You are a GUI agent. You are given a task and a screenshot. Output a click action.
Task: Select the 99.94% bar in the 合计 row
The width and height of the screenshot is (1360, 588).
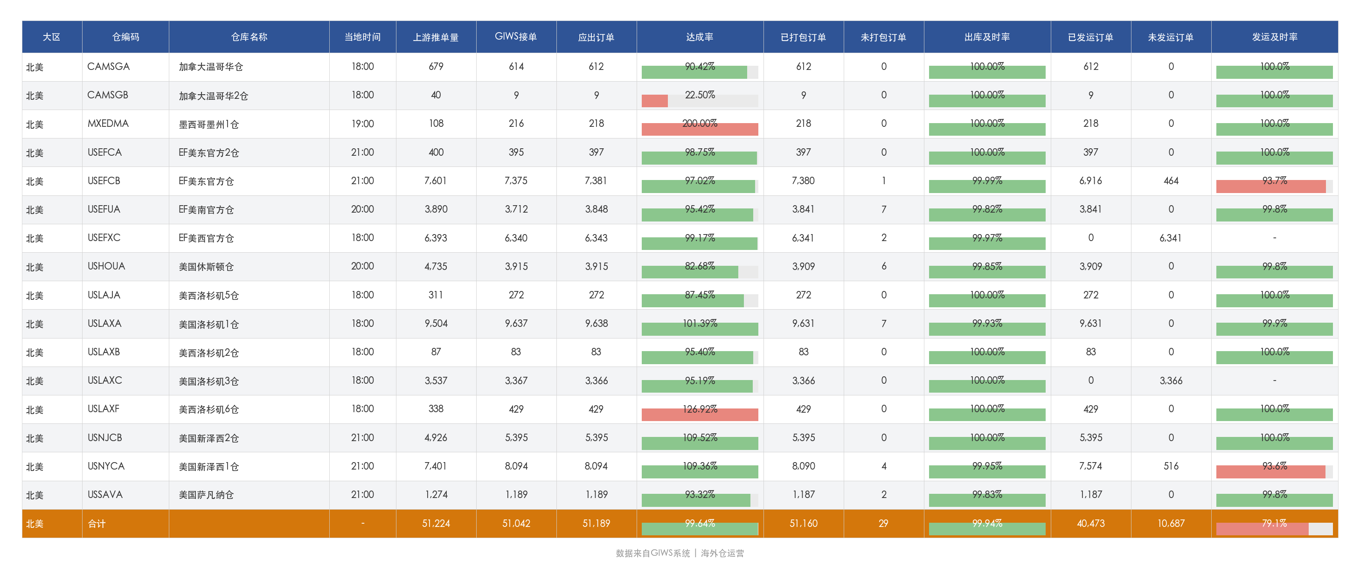pyautogui.click(x=987, y=529)
